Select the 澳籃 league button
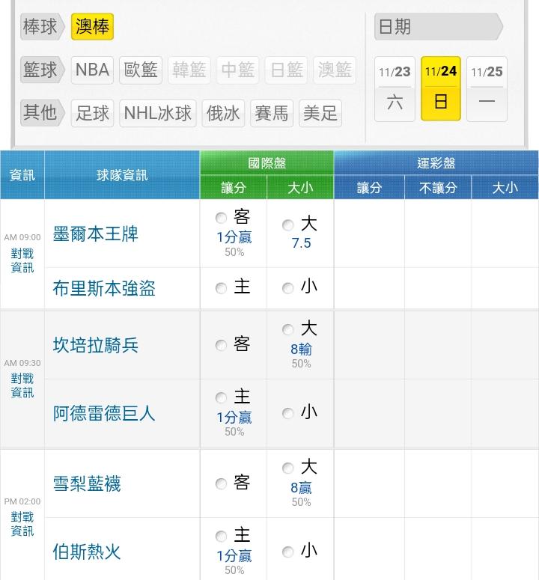 point(335,70)
